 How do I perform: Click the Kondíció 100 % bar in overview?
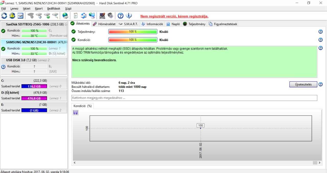point(133,40)
